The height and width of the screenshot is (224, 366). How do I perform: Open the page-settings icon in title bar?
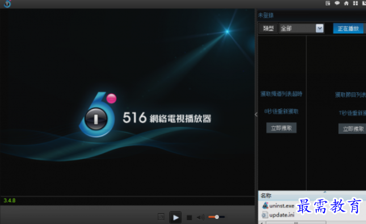tap(328, 3)
